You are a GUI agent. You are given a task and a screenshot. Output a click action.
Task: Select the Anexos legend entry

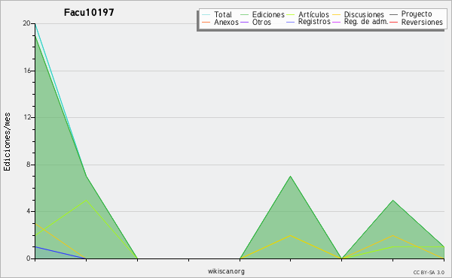[226, 22]
